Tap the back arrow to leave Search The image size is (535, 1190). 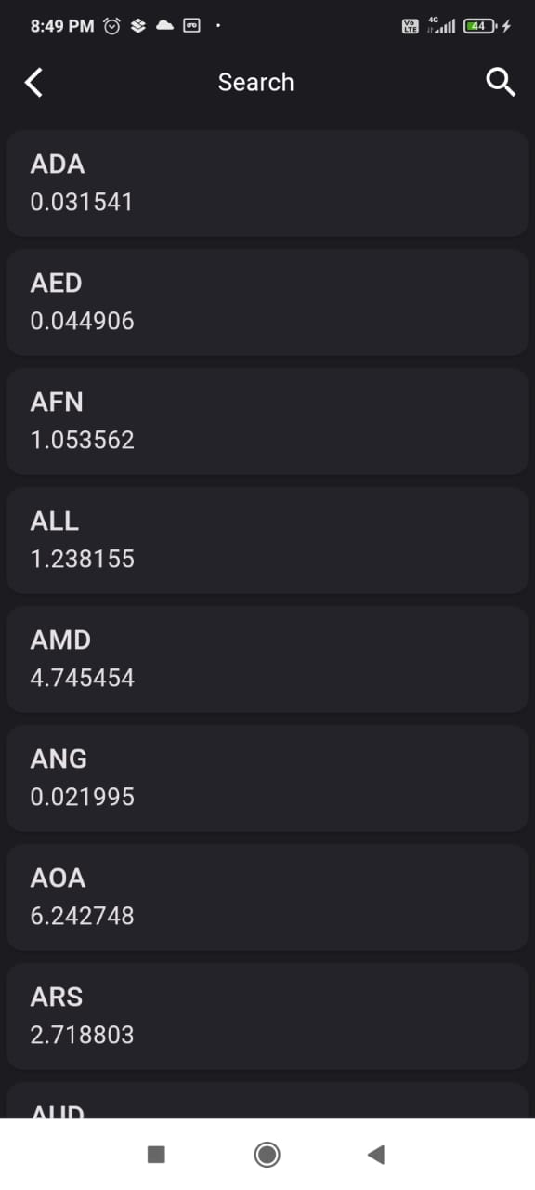[x=33, y=82]
